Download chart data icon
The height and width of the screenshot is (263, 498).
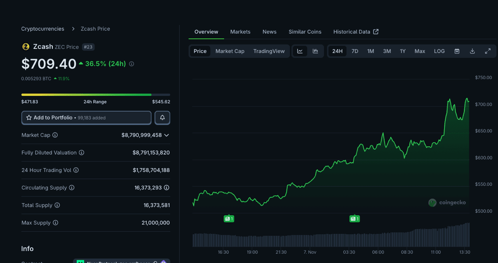[x=472, y=51]
